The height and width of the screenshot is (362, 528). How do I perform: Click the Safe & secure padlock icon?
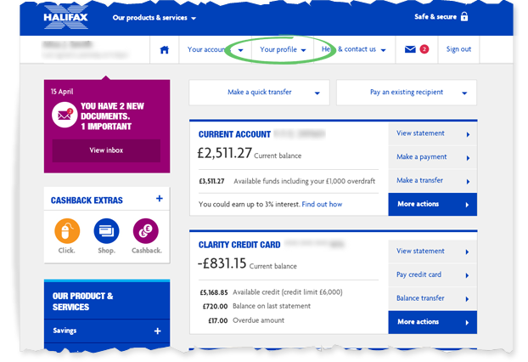coord(464,16)
